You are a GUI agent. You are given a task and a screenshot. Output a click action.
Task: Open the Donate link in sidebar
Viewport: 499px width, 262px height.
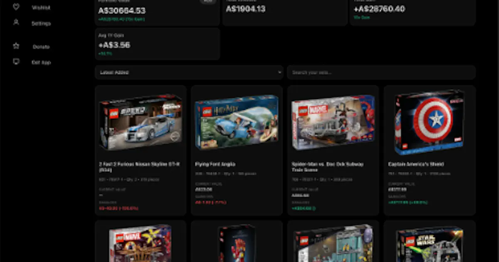41,47
